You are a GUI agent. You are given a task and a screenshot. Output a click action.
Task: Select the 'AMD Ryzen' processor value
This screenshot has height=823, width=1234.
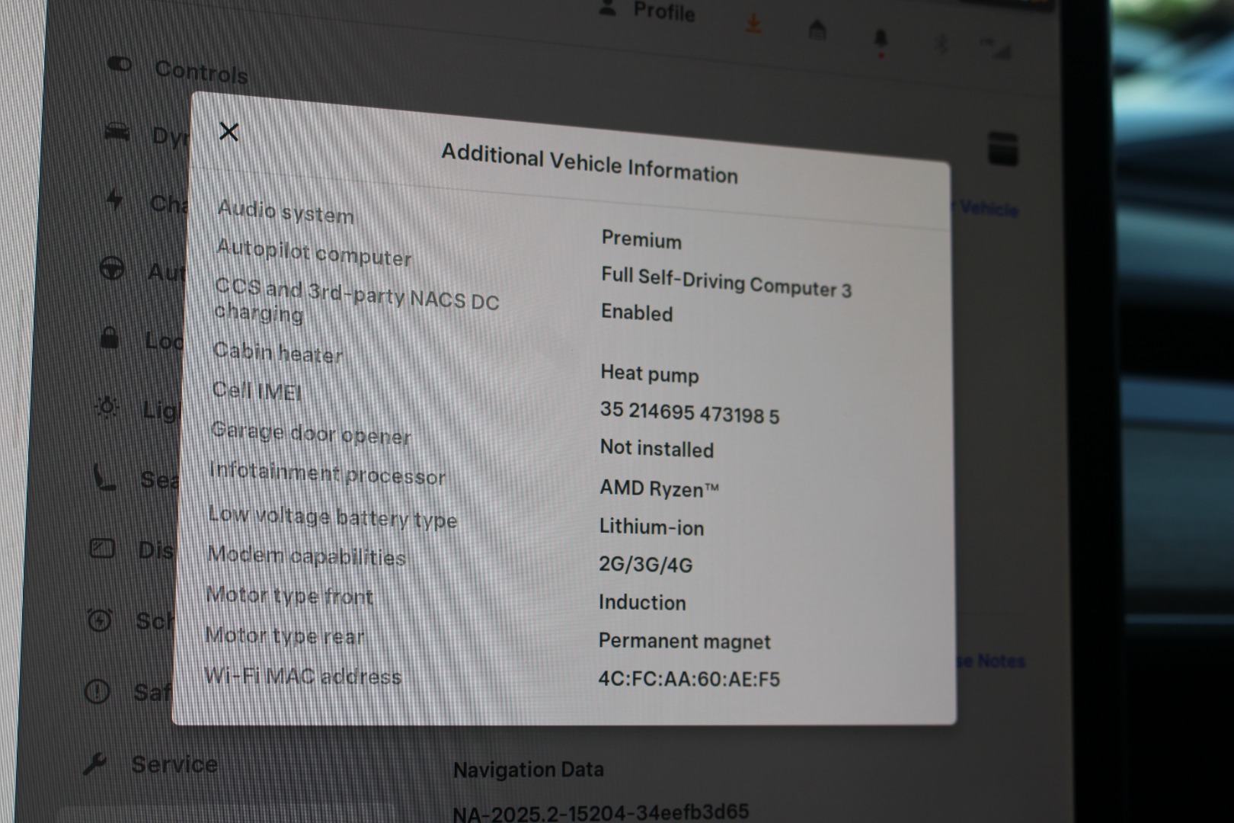pos(659,488)
